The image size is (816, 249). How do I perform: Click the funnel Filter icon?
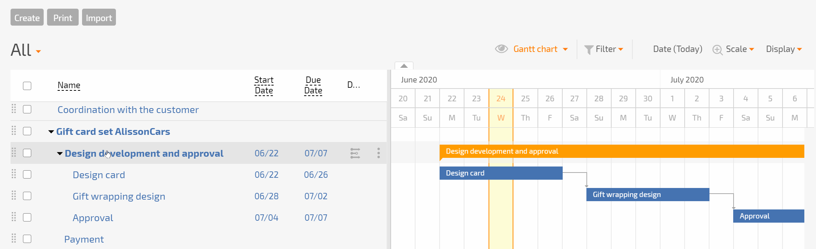point(589,50)
